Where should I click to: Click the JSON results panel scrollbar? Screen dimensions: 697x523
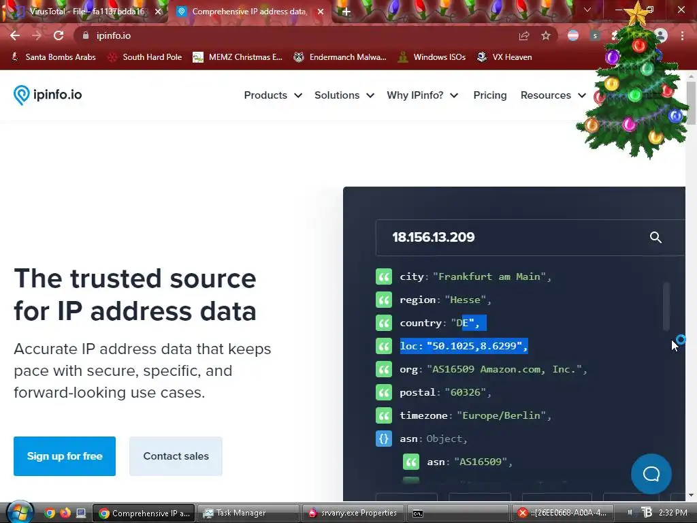pyautogui.click(x=666, y=306)
